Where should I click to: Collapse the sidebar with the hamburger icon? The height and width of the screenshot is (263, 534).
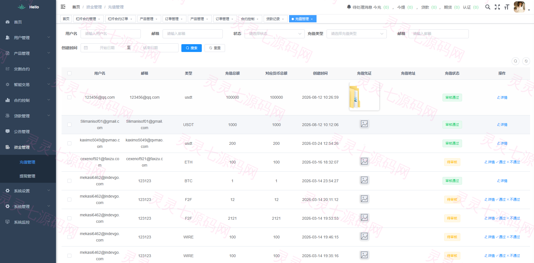63,7
